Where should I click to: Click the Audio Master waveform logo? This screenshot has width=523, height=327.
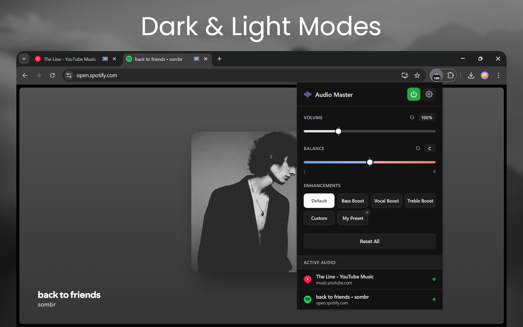click(x=307, y=94)
